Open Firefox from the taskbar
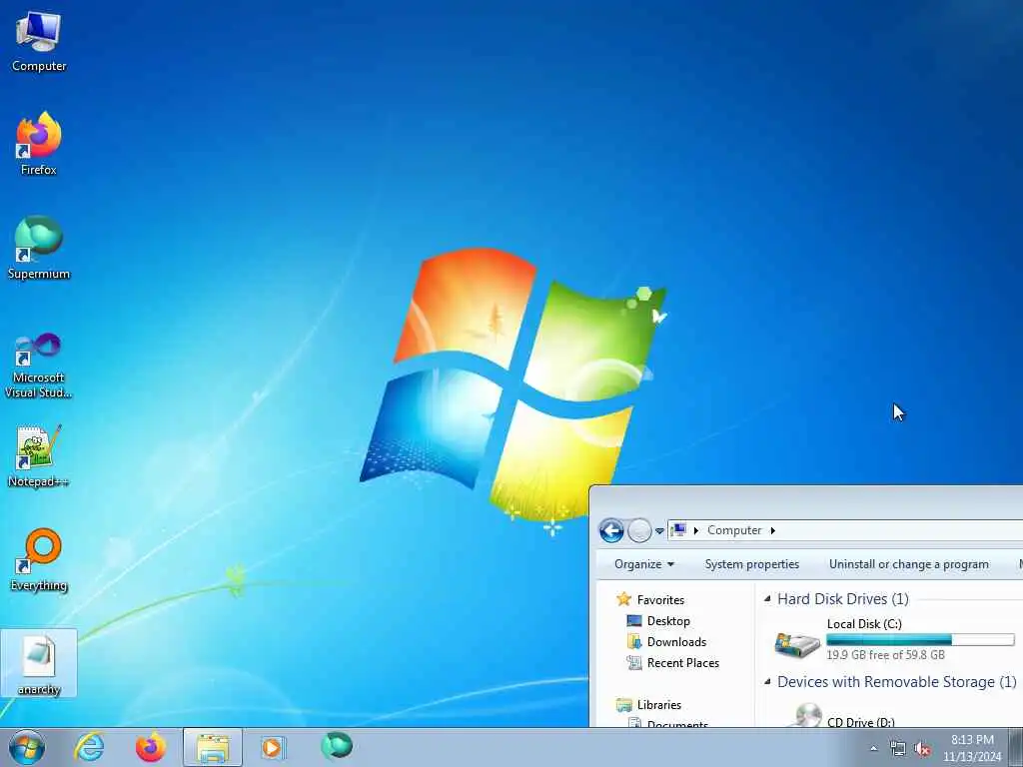Viewport: 1023px width, 767px height. (151, 747)
